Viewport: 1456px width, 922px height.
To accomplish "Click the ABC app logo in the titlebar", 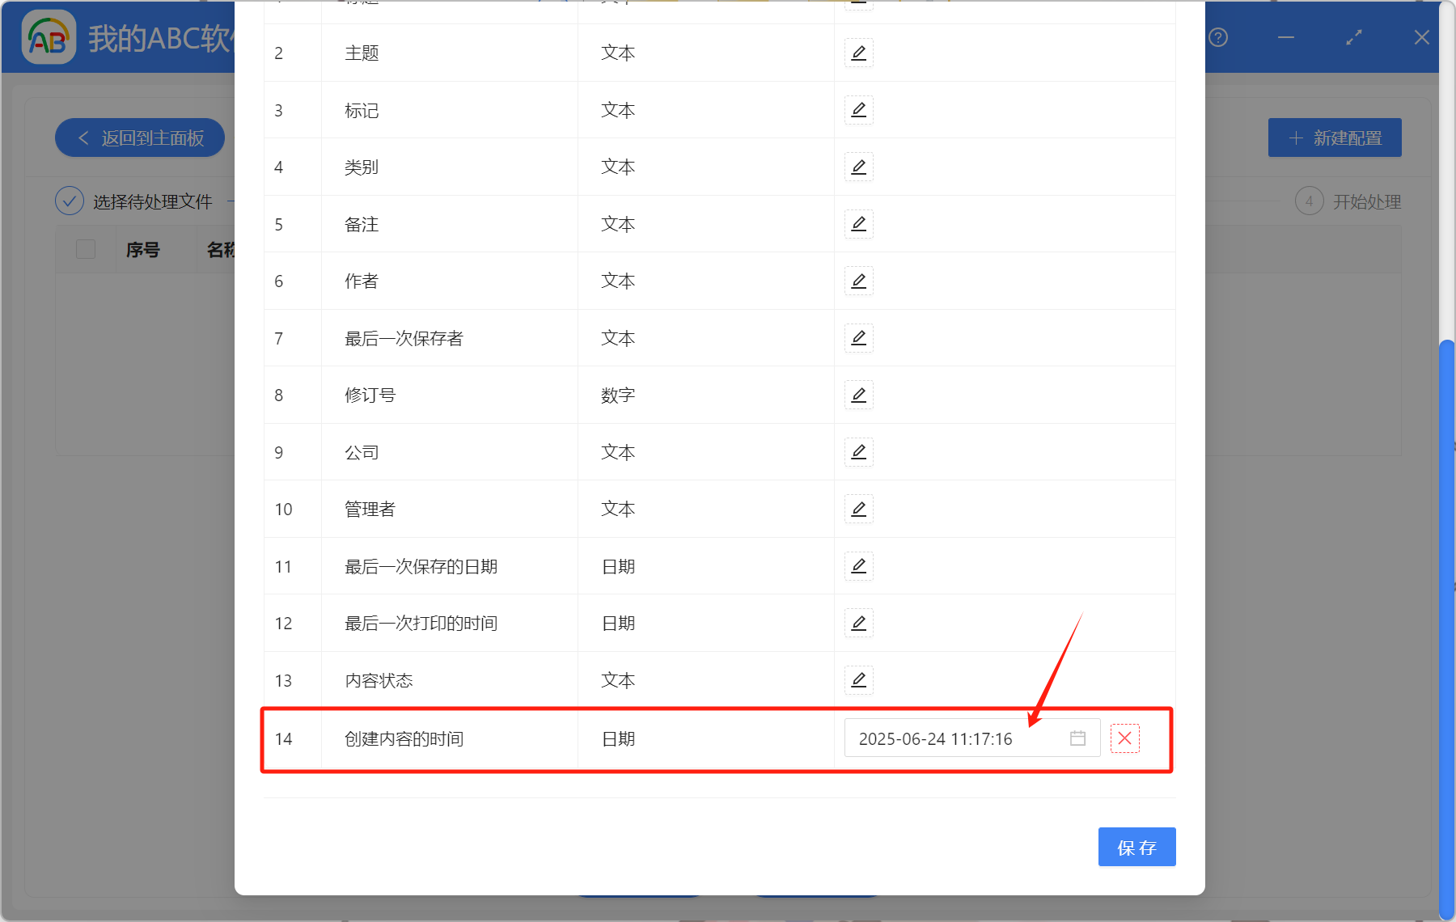I will 49,36.
